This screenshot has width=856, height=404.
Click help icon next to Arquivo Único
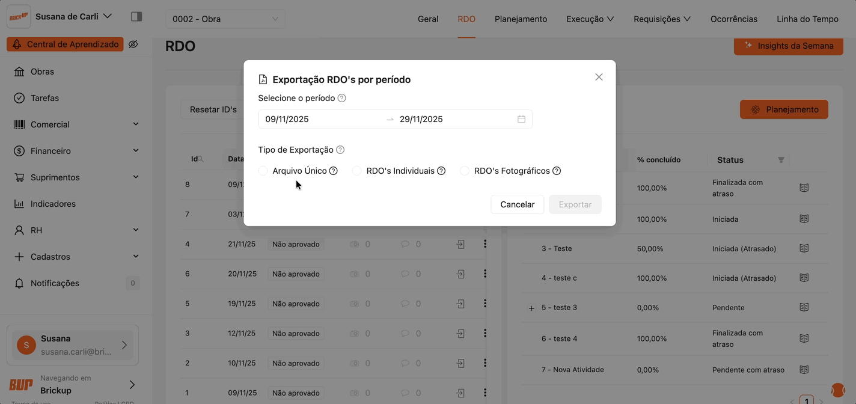click(x=334, y=171)
